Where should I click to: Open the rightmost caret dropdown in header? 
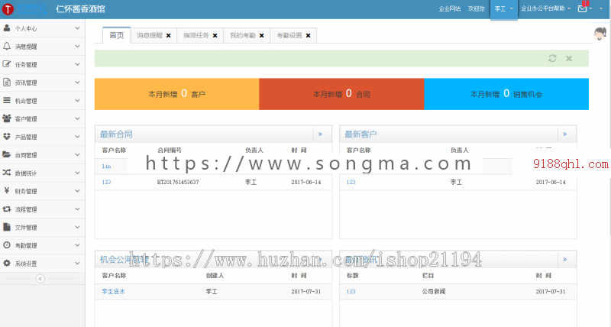600,8
